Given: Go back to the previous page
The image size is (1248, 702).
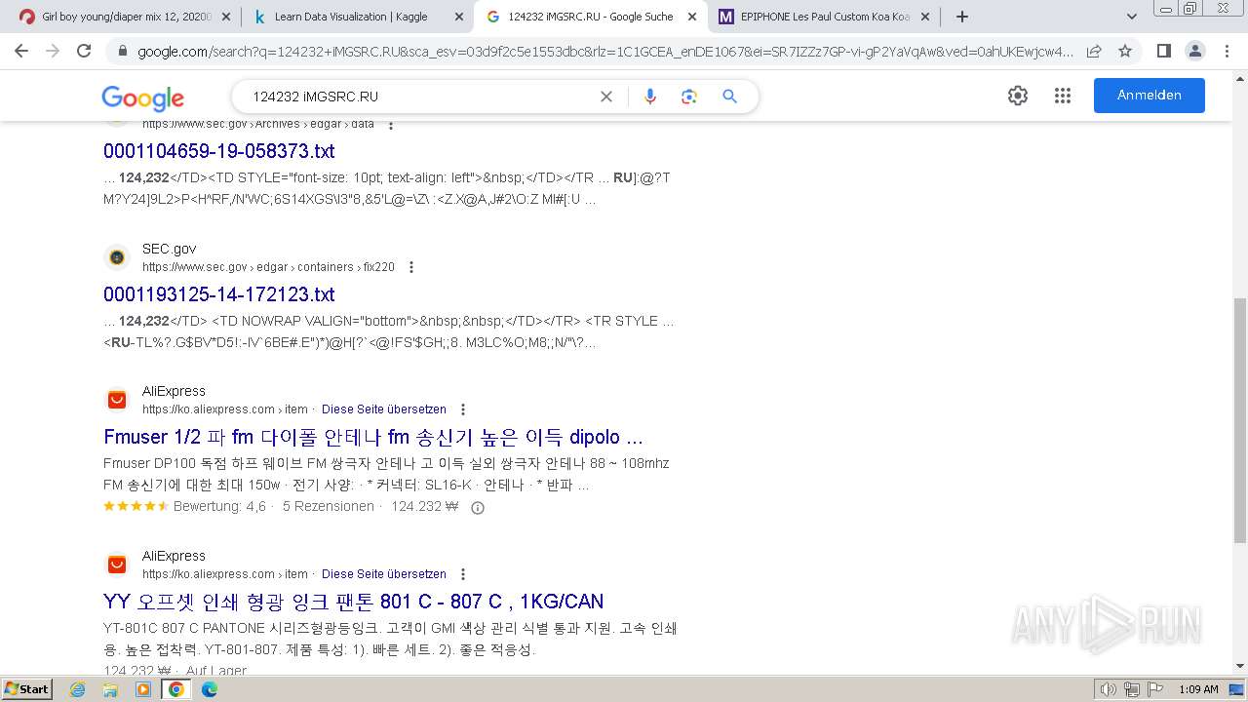Looking at the screenshot, I should pyautogui.click(x=21, y=51).
